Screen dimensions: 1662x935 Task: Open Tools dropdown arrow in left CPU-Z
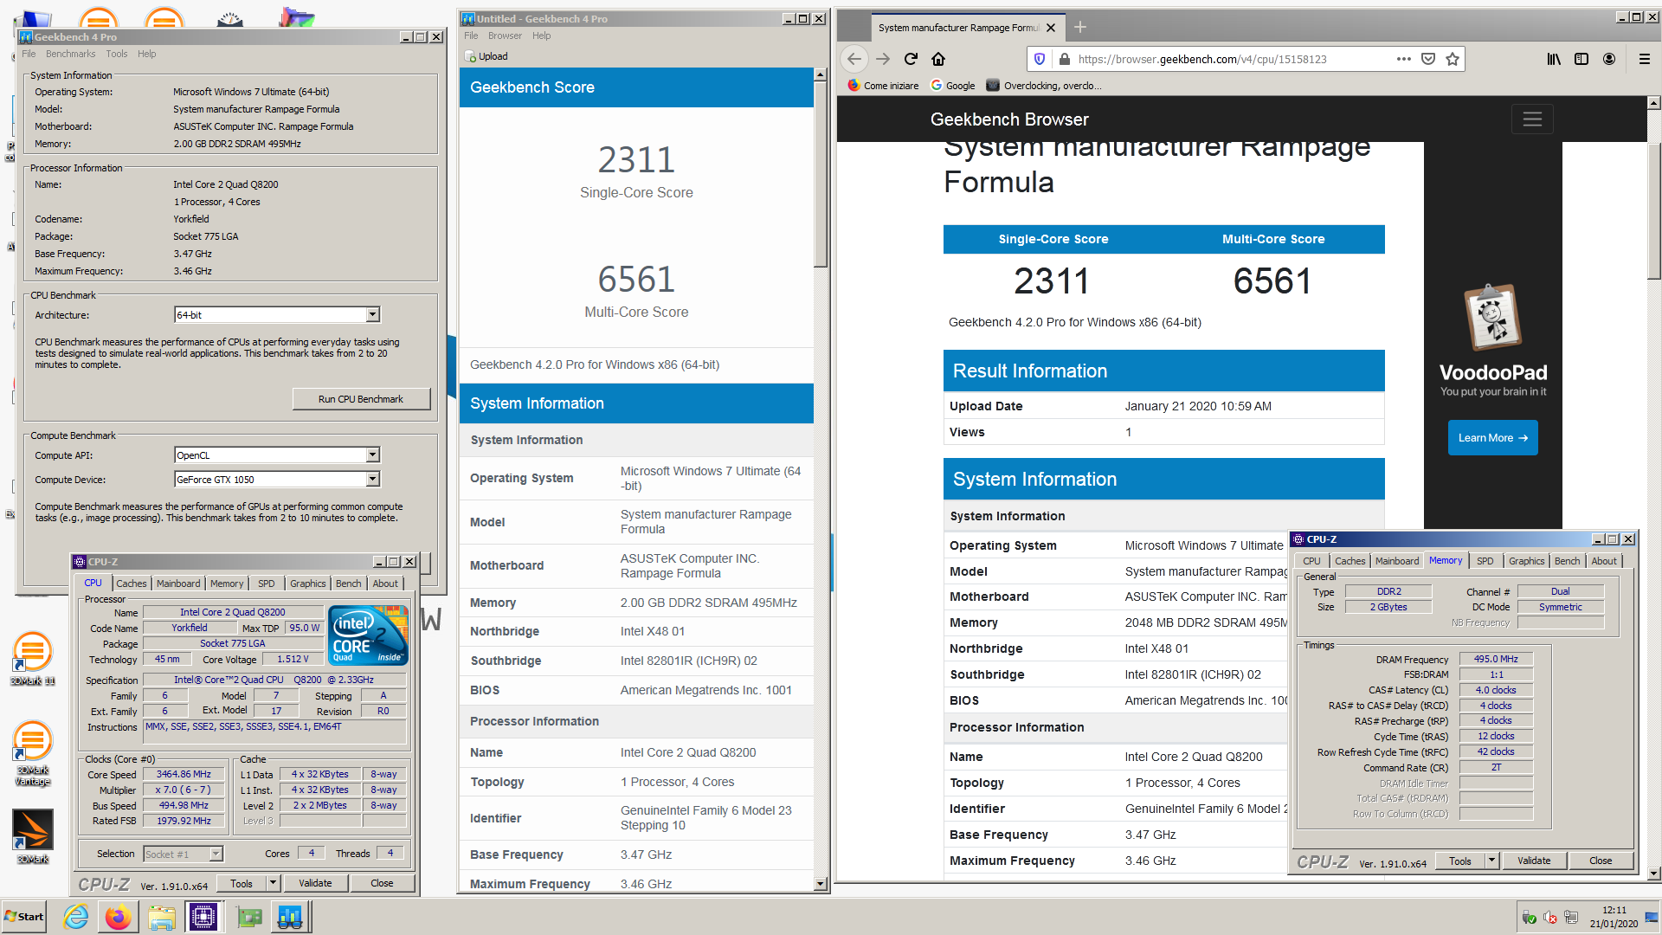coord(273,884)
